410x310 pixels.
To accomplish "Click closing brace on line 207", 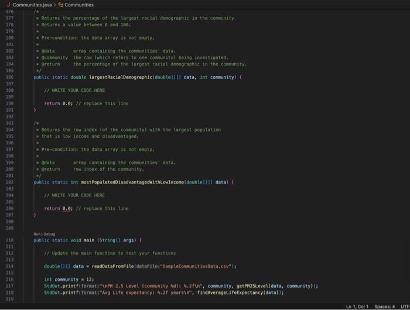I will pyautogui.click(x=35, y=215).
